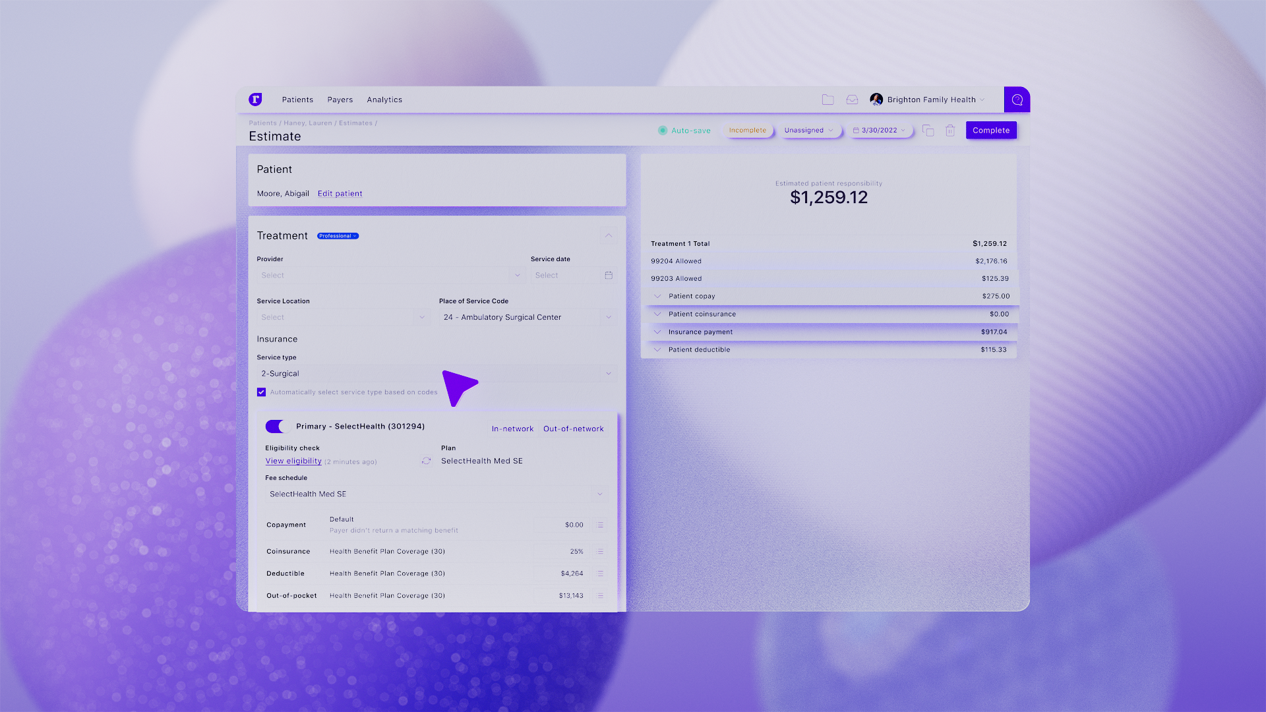Viewport: 1266px width, 712px height.
Task: Open the Service type dropdown
Action: click(x=437, y=373)
